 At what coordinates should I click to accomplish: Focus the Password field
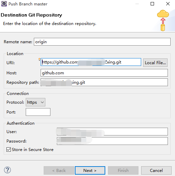(x=112, y=141)
